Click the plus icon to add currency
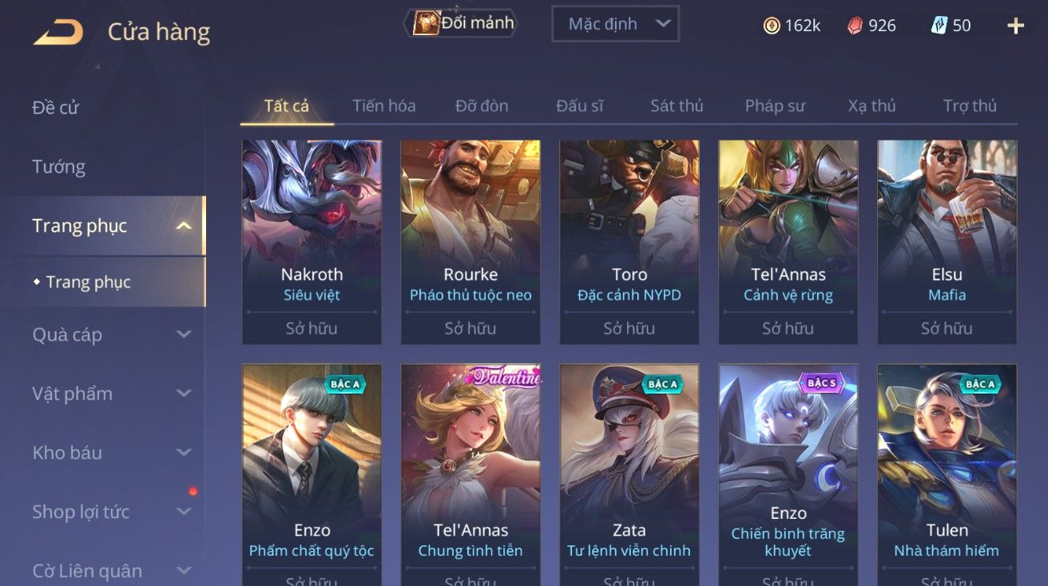Image resolution: width=1048 pixels, height=586 pixels. point(1016,26)
